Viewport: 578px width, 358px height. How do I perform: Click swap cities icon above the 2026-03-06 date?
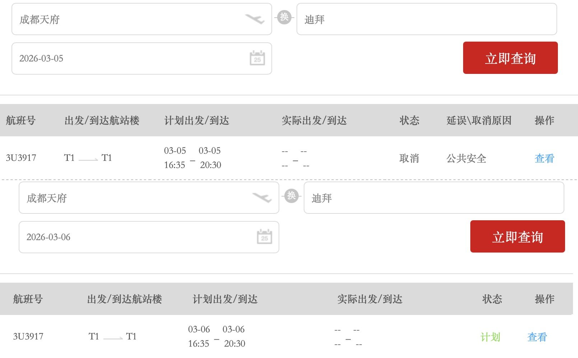(x=291, y=196)
